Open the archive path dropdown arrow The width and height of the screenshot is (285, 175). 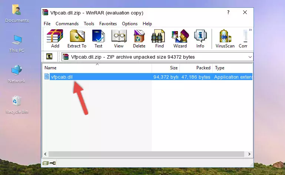click(x=250, y=57)
